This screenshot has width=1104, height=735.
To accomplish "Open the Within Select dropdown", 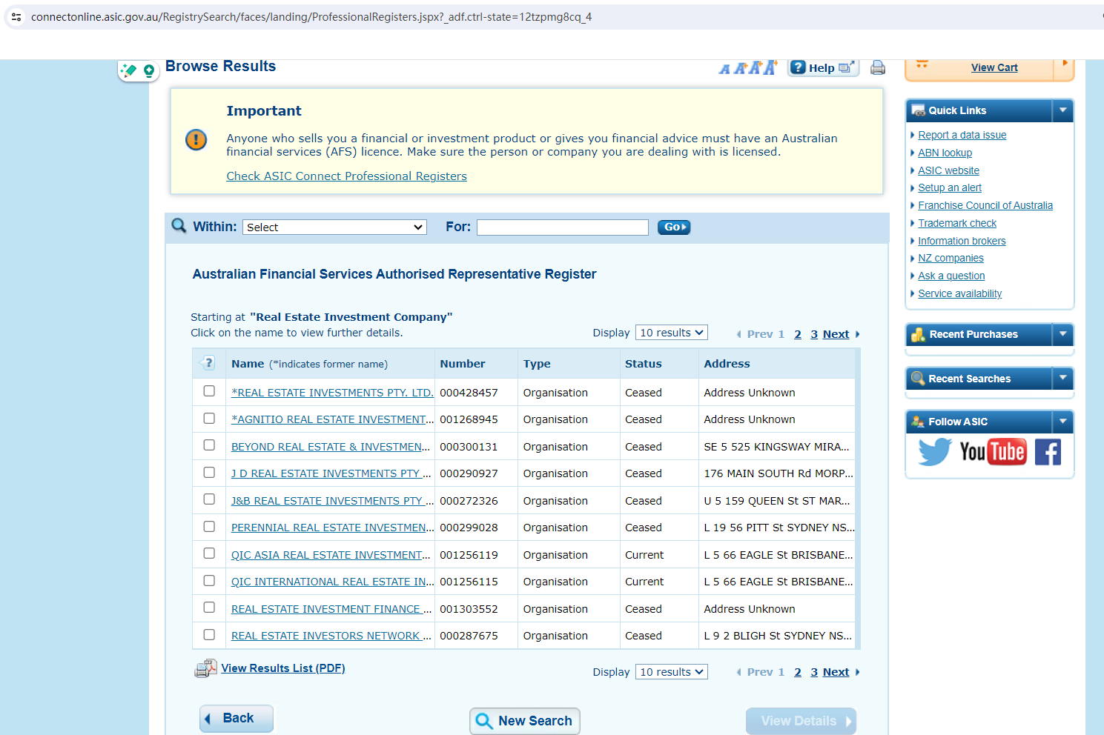I will tap(334, 227).
